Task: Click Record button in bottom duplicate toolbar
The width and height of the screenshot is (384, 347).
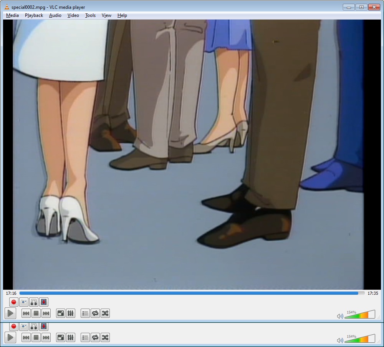Action: click(14, 326)
